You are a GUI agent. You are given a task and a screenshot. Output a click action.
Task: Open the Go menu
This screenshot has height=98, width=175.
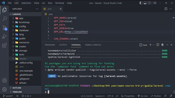pyautogui.click(x=43, y=3)
